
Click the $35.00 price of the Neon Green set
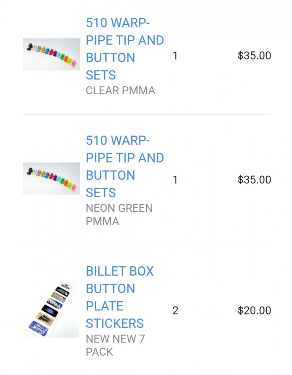tap(254, 179)
